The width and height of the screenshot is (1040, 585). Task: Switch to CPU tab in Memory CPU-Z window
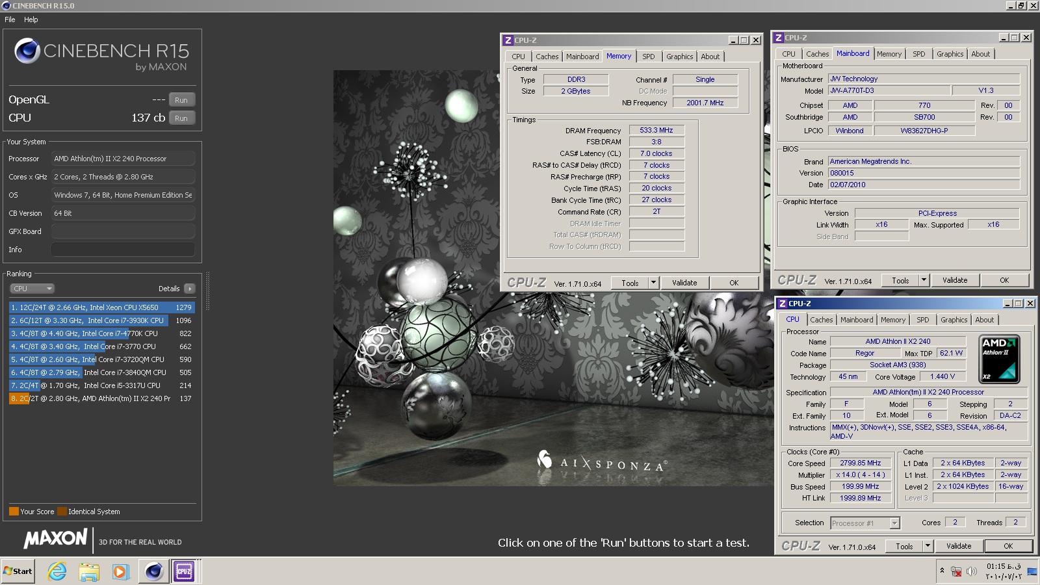click(518, 57)
